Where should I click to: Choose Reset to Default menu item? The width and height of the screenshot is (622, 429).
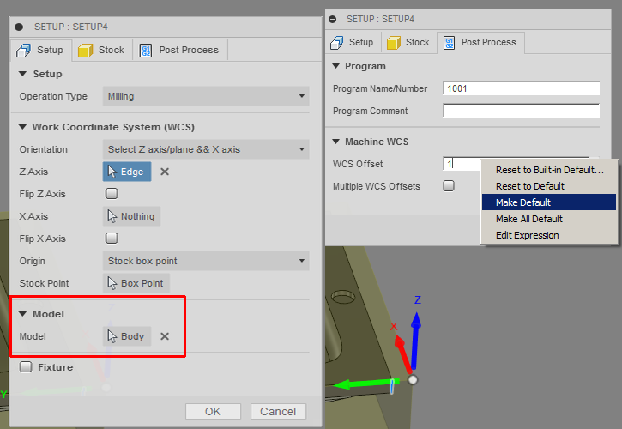(x=549, y=186)
